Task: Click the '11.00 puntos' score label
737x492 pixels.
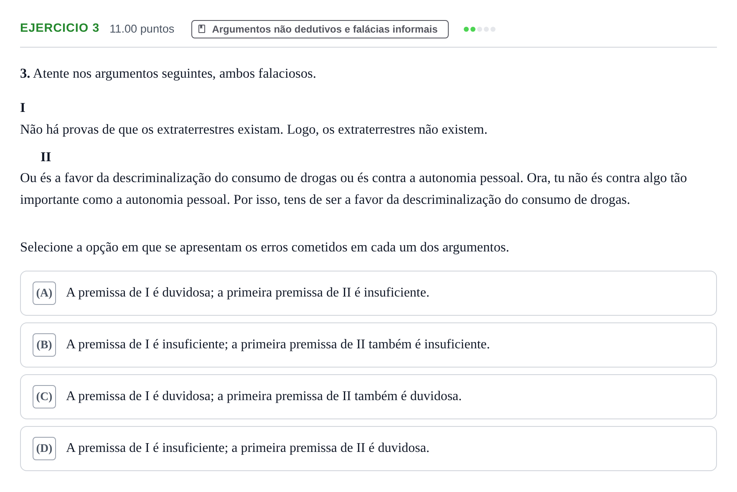Action: point(142,29)
